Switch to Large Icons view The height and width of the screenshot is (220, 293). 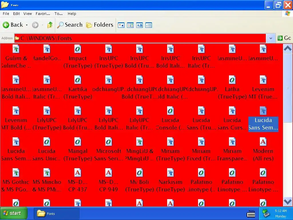click(x=121, y=25)
